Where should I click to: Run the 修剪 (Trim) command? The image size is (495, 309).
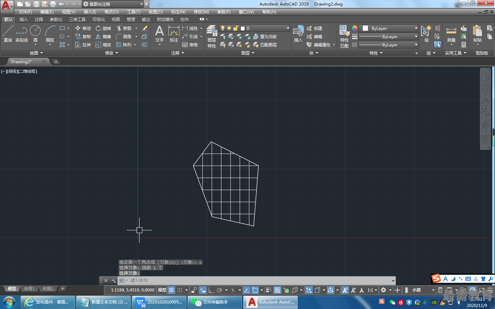124,28
